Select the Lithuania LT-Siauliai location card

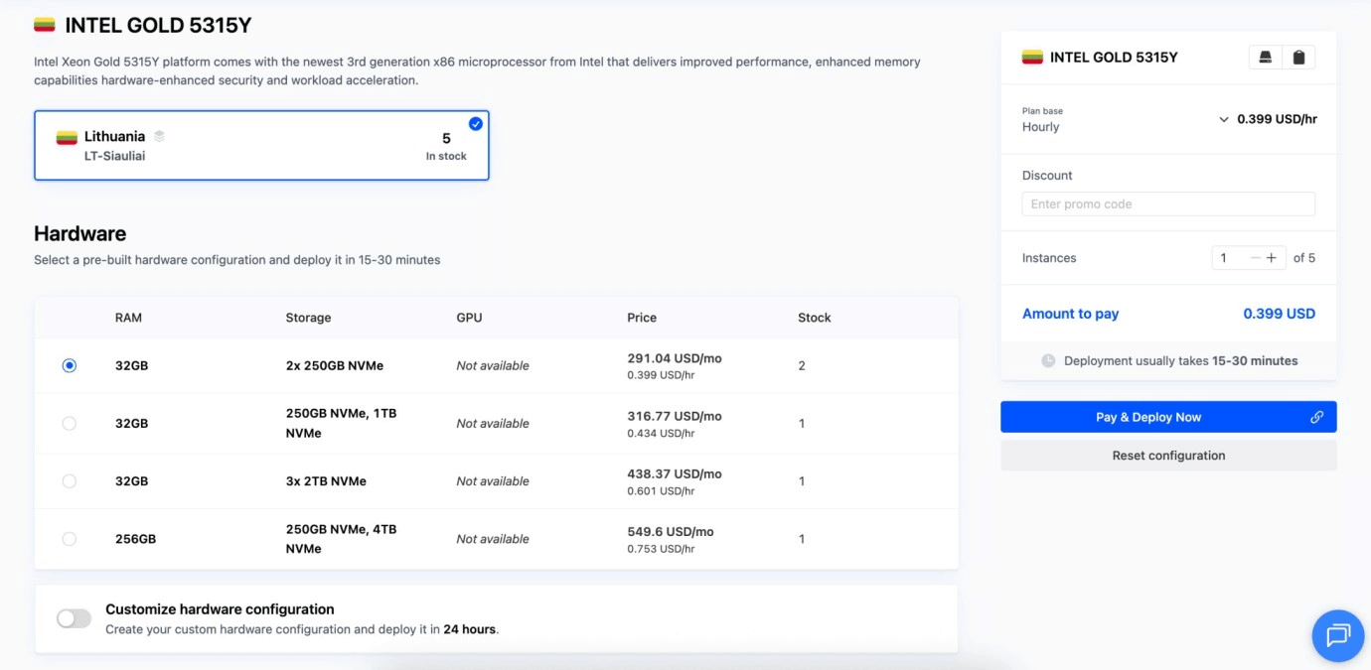point(261,146)
